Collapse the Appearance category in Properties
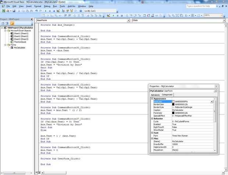Viewport: 228px width, 175px height. pyautogui.click(x=152, y=99)
